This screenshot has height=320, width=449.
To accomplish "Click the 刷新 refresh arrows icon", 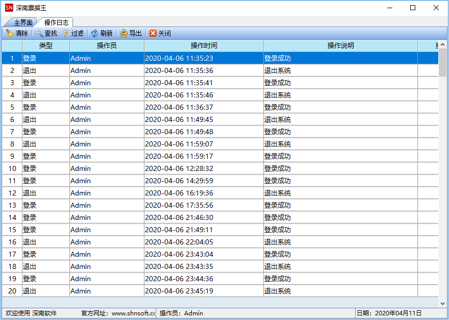I will (95, 33).
